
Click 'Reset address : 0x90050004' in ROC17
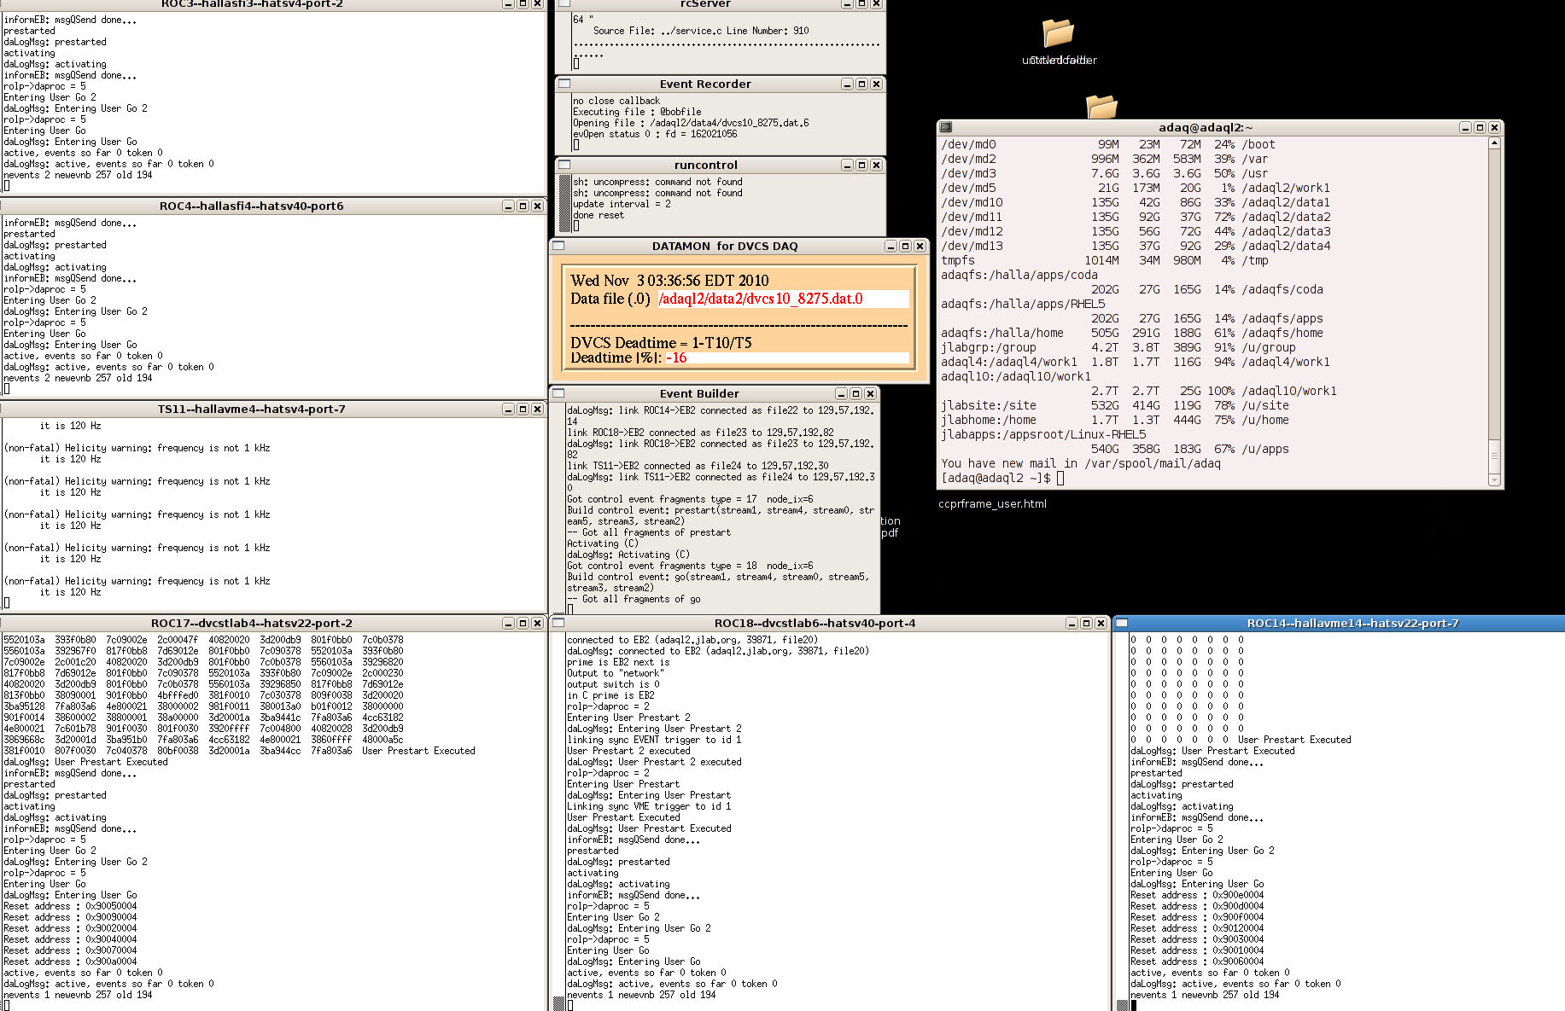70,906
